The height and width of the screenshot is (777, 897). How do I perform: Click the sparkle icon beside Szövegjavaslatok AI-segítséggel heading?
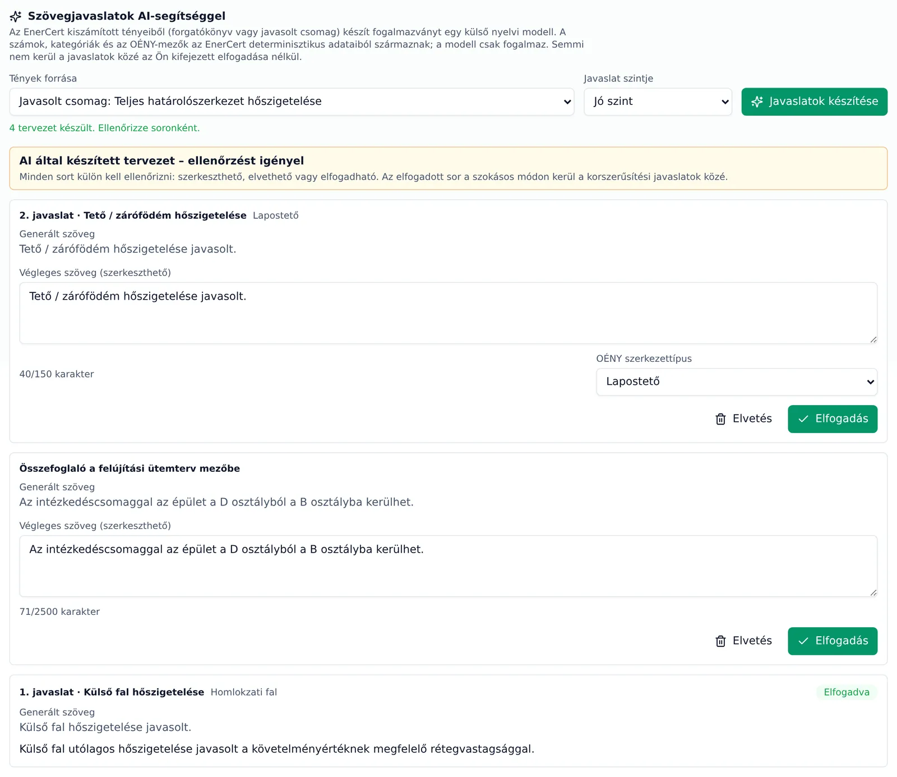(x=16, y=16)
